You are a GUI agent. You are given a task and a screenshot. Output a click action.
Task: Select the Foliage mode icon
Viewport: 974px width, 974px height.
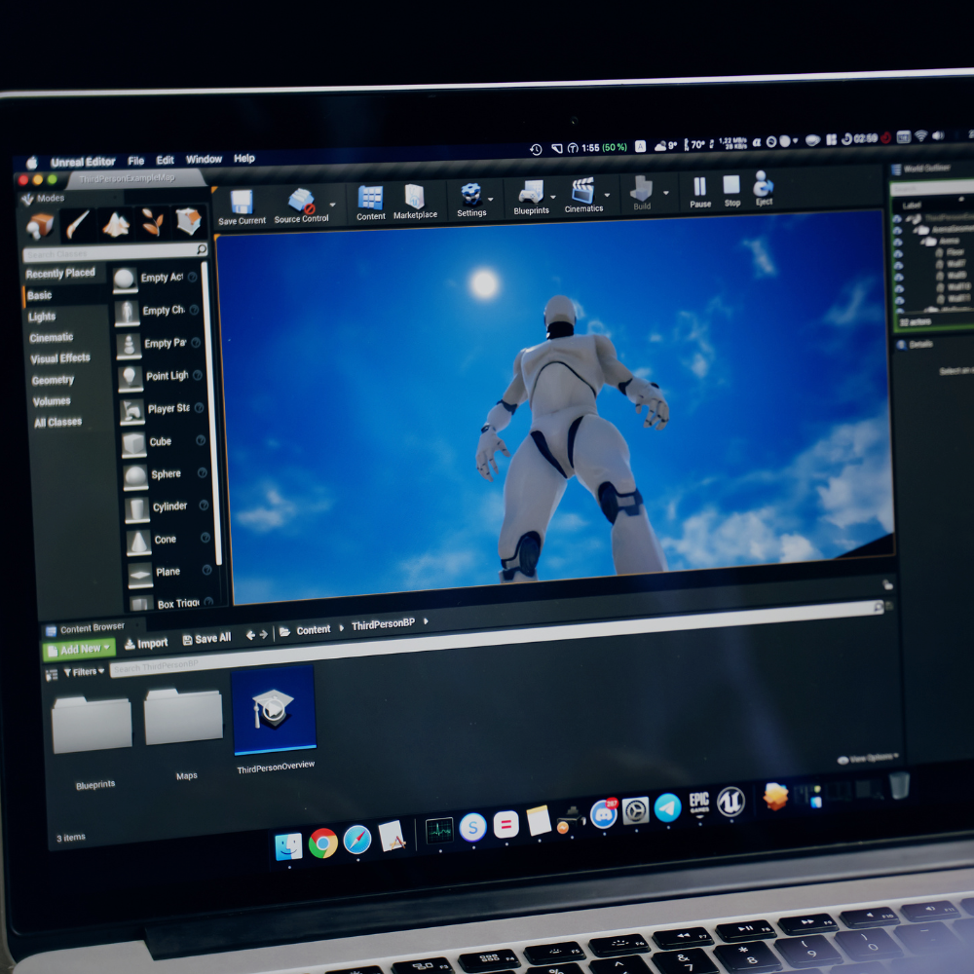click(x=152, y=222)
